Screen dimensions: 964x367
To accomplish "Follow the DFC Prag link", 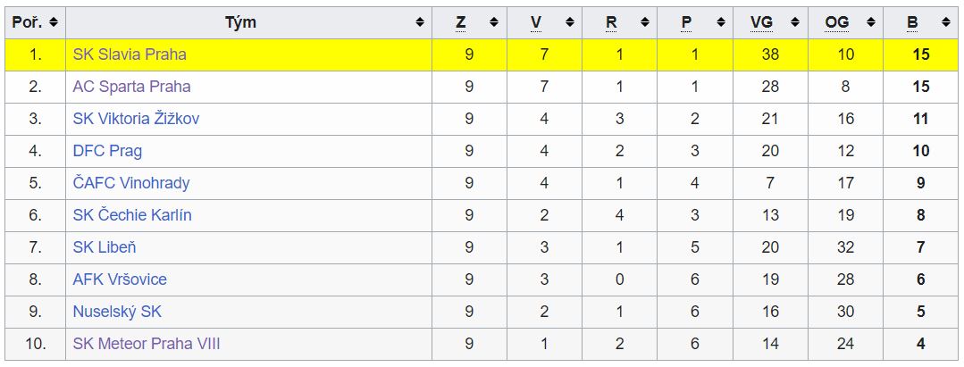I will (x=107, y=151).
